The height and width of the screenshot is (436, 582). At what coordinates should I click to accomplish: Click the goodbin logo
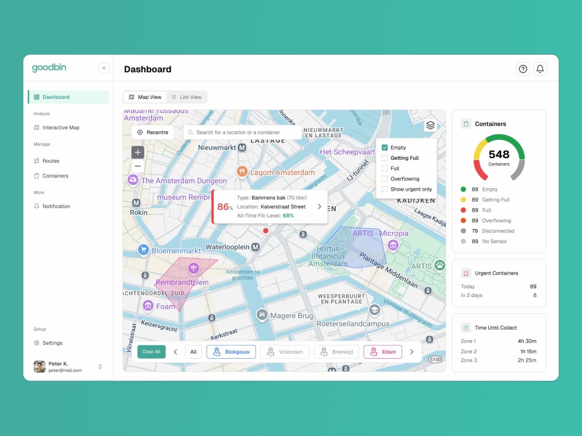pos(49,67)
